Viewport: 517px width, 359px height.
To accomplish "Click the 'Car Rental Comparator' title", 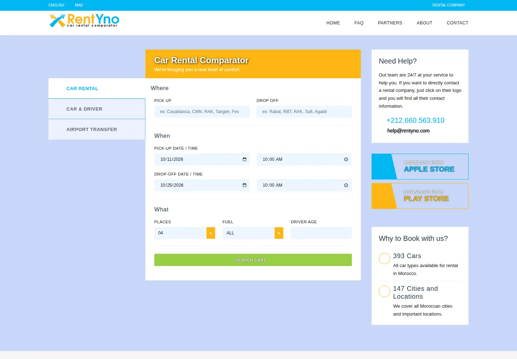I will pyautogui.click(x=201, y=60).
